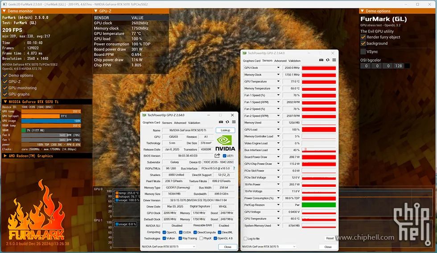This screenshot has height=253, width=437.
Task: Open the Validation tab in the Sensors window
Action: pyautogui.click(x=294, y=60)
